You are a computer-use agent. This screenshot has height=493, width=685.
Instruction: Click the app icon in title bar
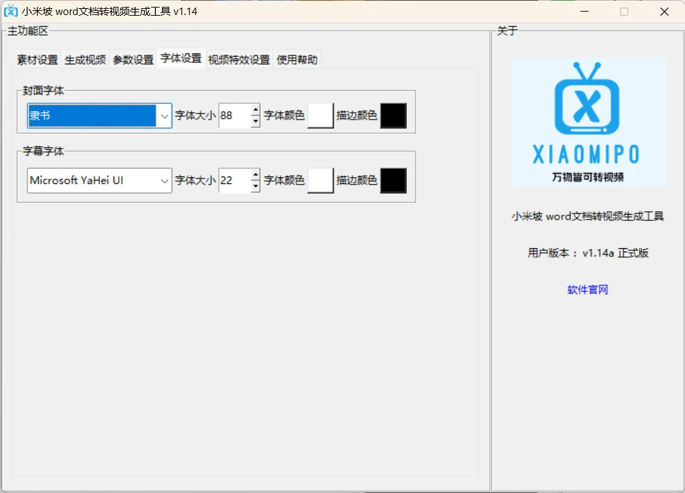click(x=11, y=12)
